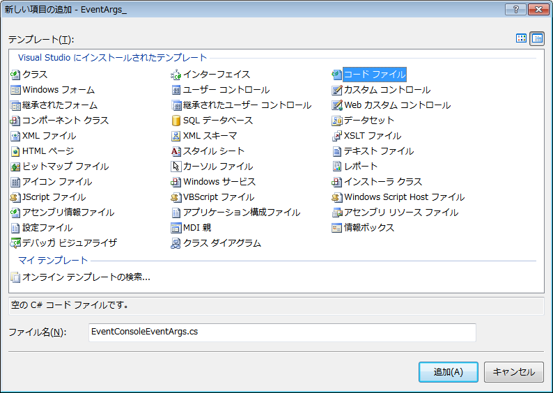The image size is (553, 393).
Task: Choose the 継承されたフォーム icon
Action: [15, 105]
